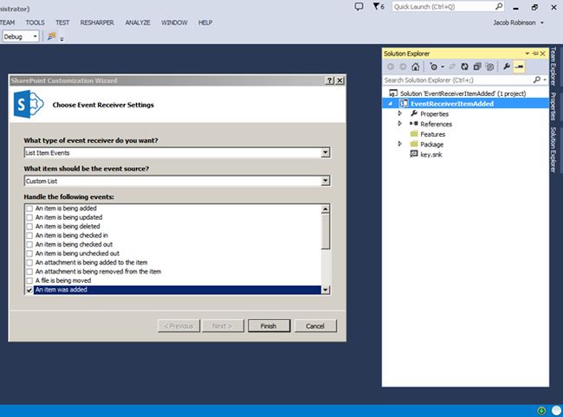Check 'An item is being added'
563x417 pixels.
29,208
